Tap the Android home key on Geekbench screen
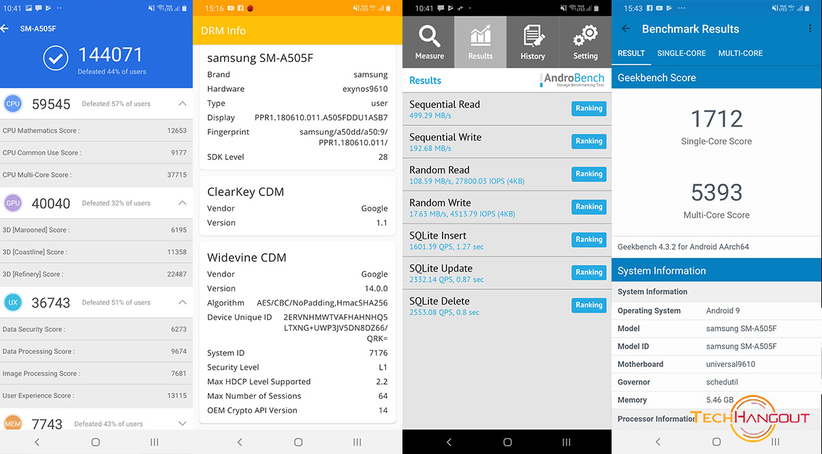This screenshot has height=454, width=822. pyautogui.click(x=716, y=442)
